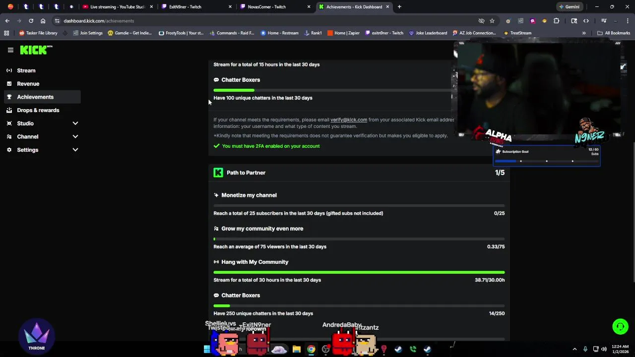Expand the Channel submenu chevron
Viewport: 635px width, 357px height.
click(x=75, y=136)
